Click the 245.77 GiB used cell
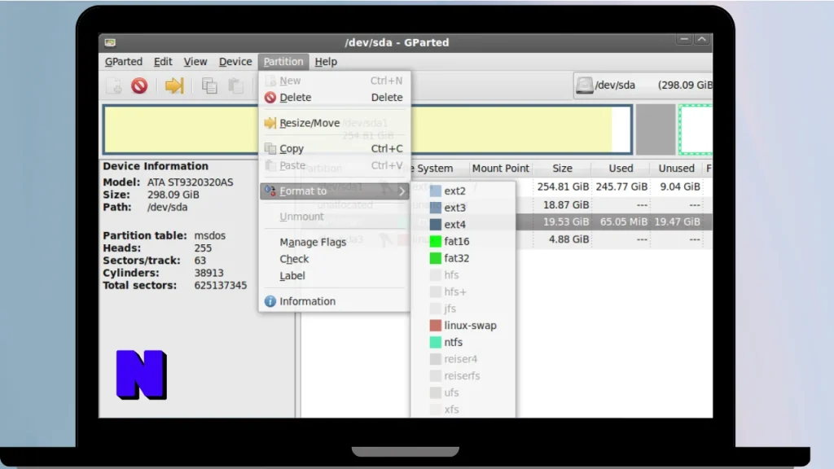Screen dimensions: 834x469 [x=621, y=186]
